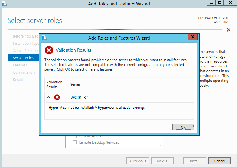Minimize the main wizard window

point(211,3)
